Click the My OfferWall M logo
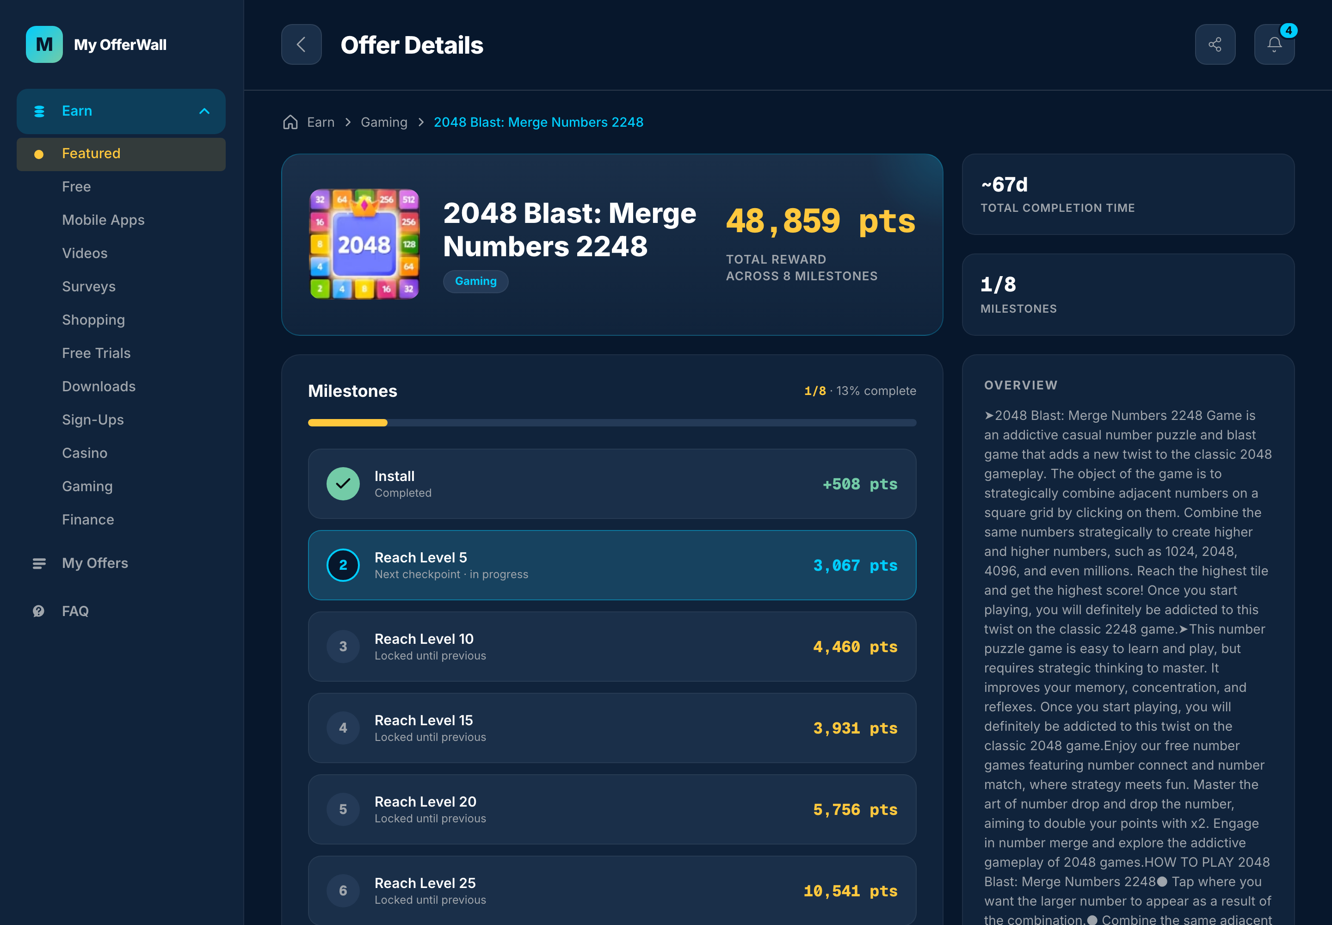The height and width of the screenshot is (925, 1332). pyautogui.click(x=45, y=44)
